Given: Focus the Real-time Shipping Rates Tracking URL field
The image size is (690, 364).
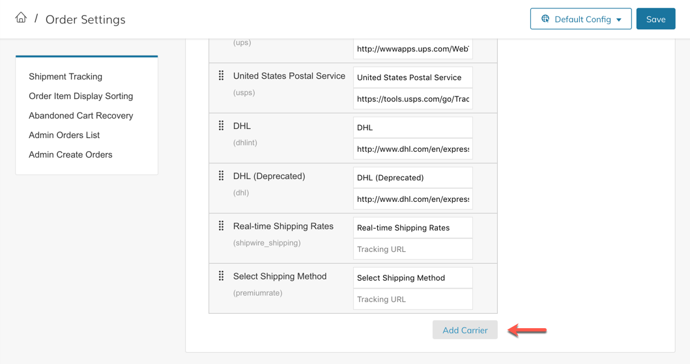Looking at the screenshot, I should [412, 249].
